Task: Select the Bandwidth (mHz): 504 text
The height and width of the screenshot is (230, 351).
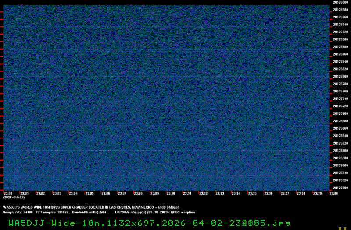Action: pyautogui.click(x=89, y=212)
